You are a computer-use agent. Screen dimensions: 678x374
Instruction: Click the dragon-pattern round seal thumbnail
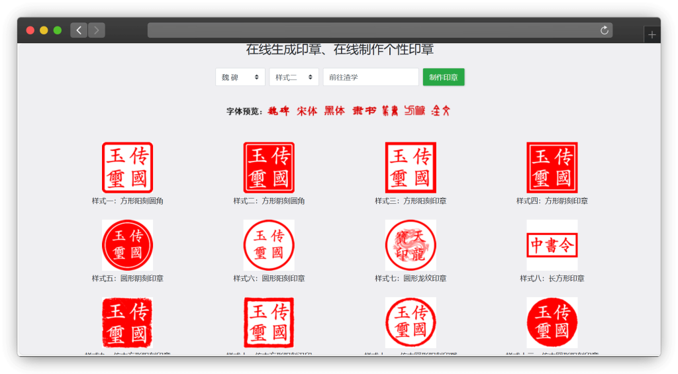[411, 245]
